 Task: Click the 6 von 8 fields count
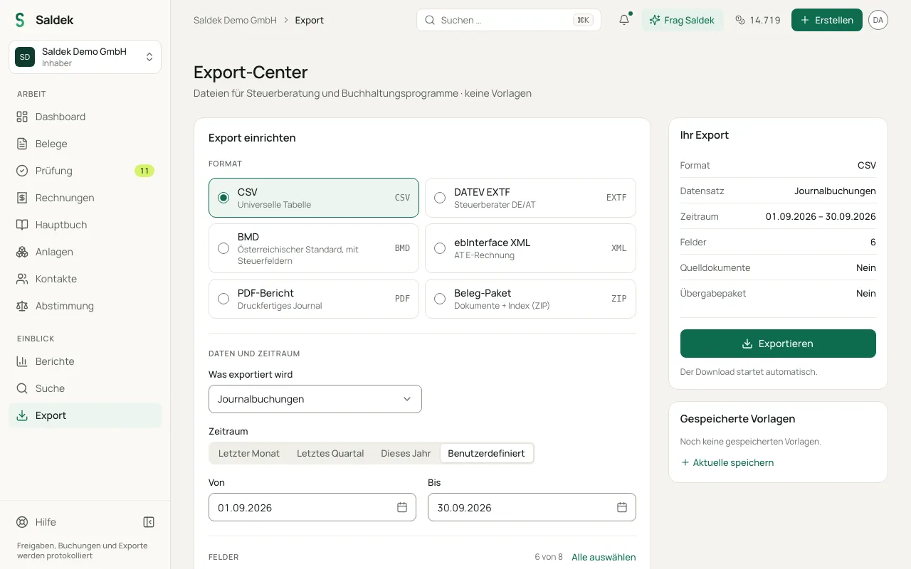point(549,557)
